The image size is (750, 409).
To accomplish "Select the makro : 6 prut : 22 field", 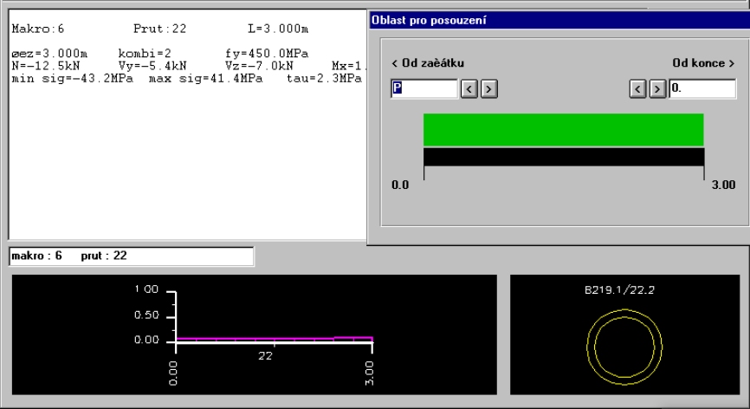I will click(131, 256).
